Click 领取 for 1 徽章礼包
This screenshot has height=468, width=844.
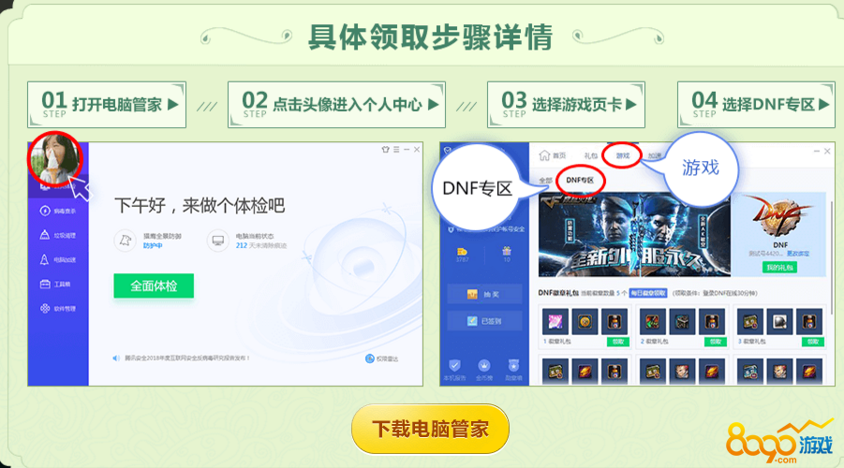[617, 342]
